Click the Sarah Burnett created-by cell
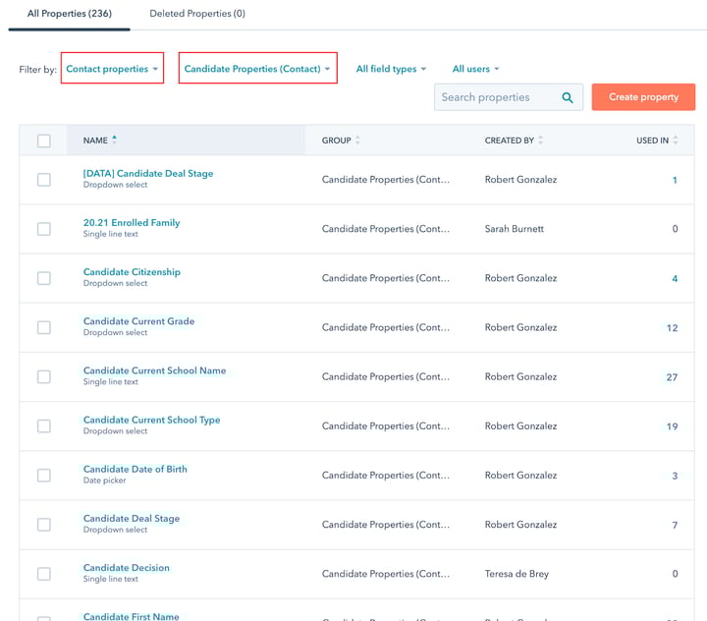707x621 pixels. (514, 229)
